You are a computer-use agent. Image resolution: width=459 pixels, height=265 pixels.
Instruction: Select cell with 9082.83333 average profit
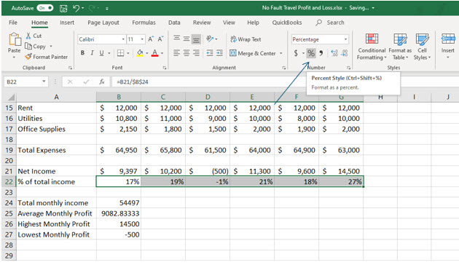pos(119,213)
